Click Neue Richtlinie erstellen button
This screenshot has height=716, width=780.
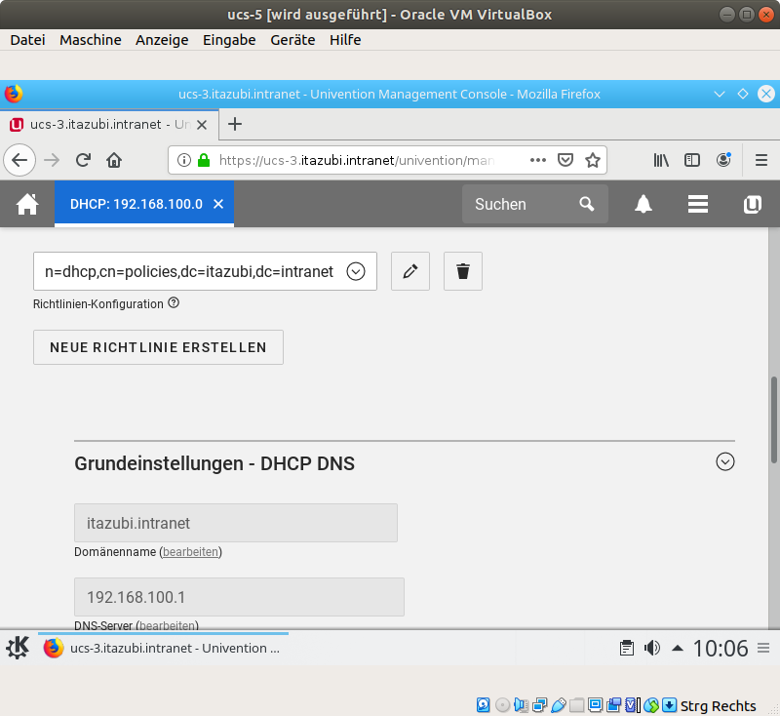point(158,347)
